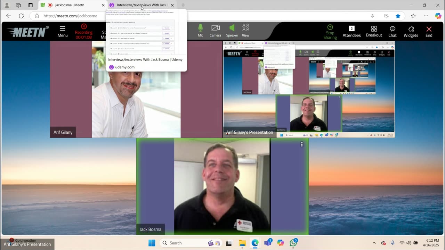Open the Widgets menu
445x250 pixels.
[411, 31]
